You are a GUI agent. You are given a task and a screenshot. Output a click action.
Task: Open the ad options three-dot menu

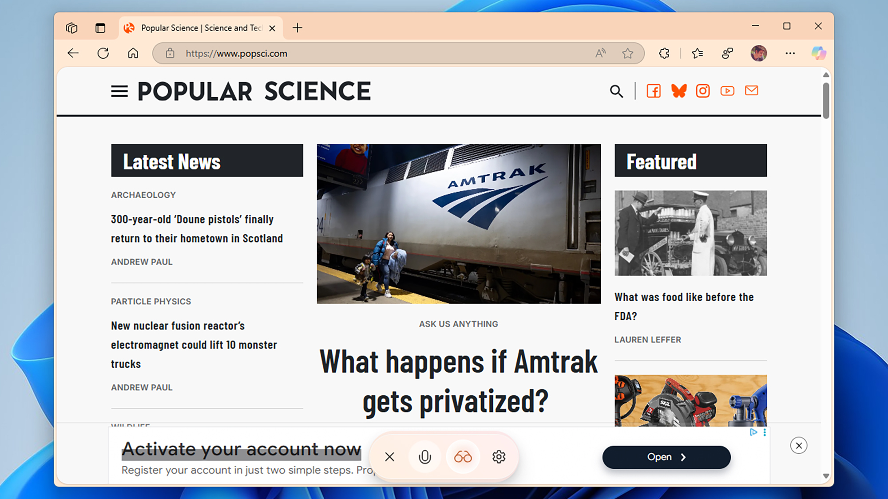(765, 432)
